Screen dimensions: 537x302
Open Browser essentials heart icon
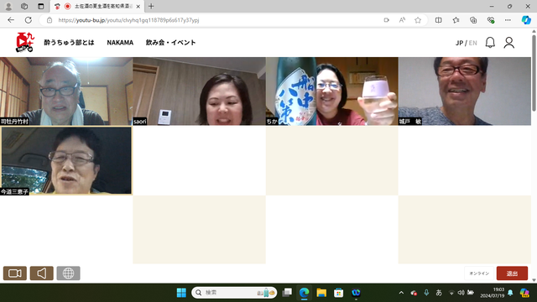[x=491, y=20]
